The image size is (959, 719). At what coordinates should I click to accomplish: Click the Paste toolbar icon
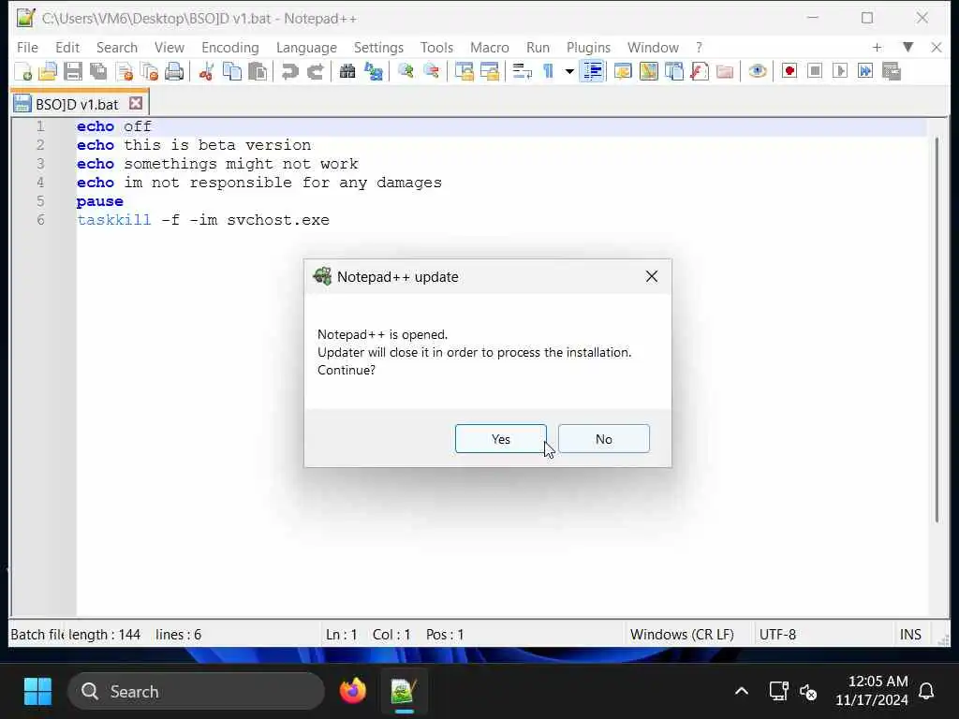click(258, 71)
